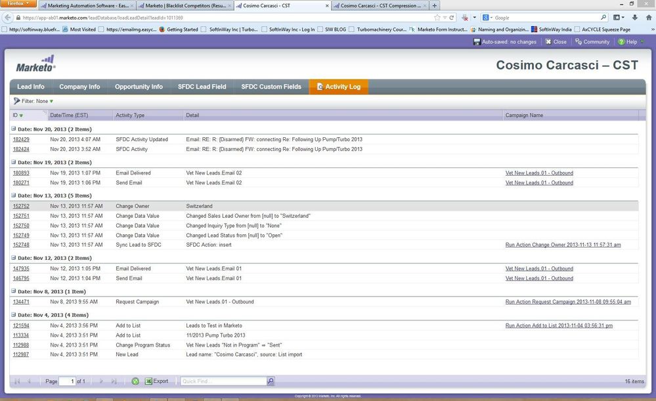Collapse the Nov 13, 2013 group
656x401 pixels.
point(14,196)
